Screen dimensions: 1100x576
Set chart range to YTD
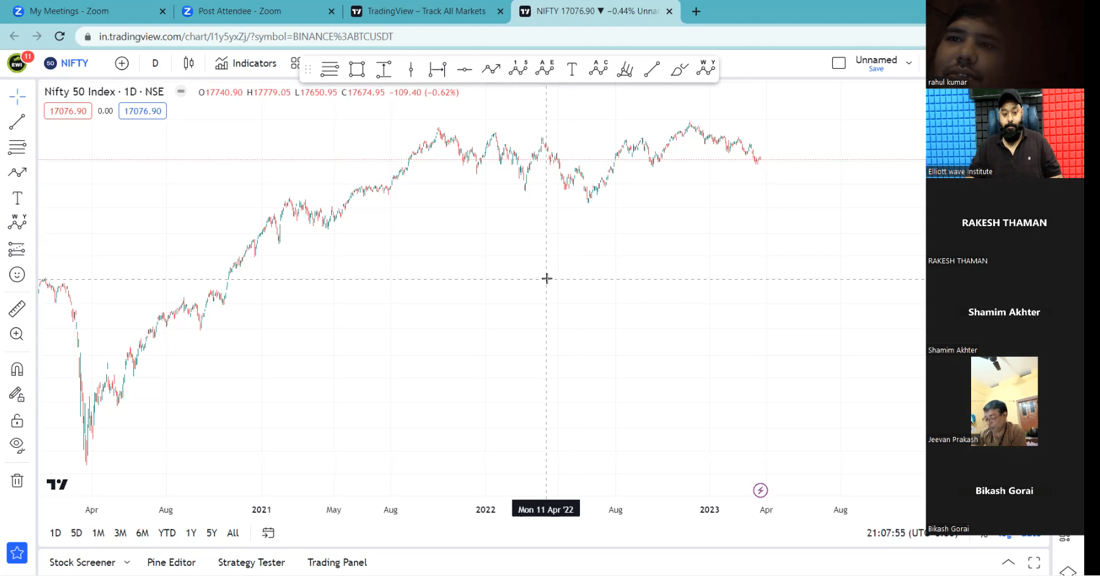tap(167, 533)
